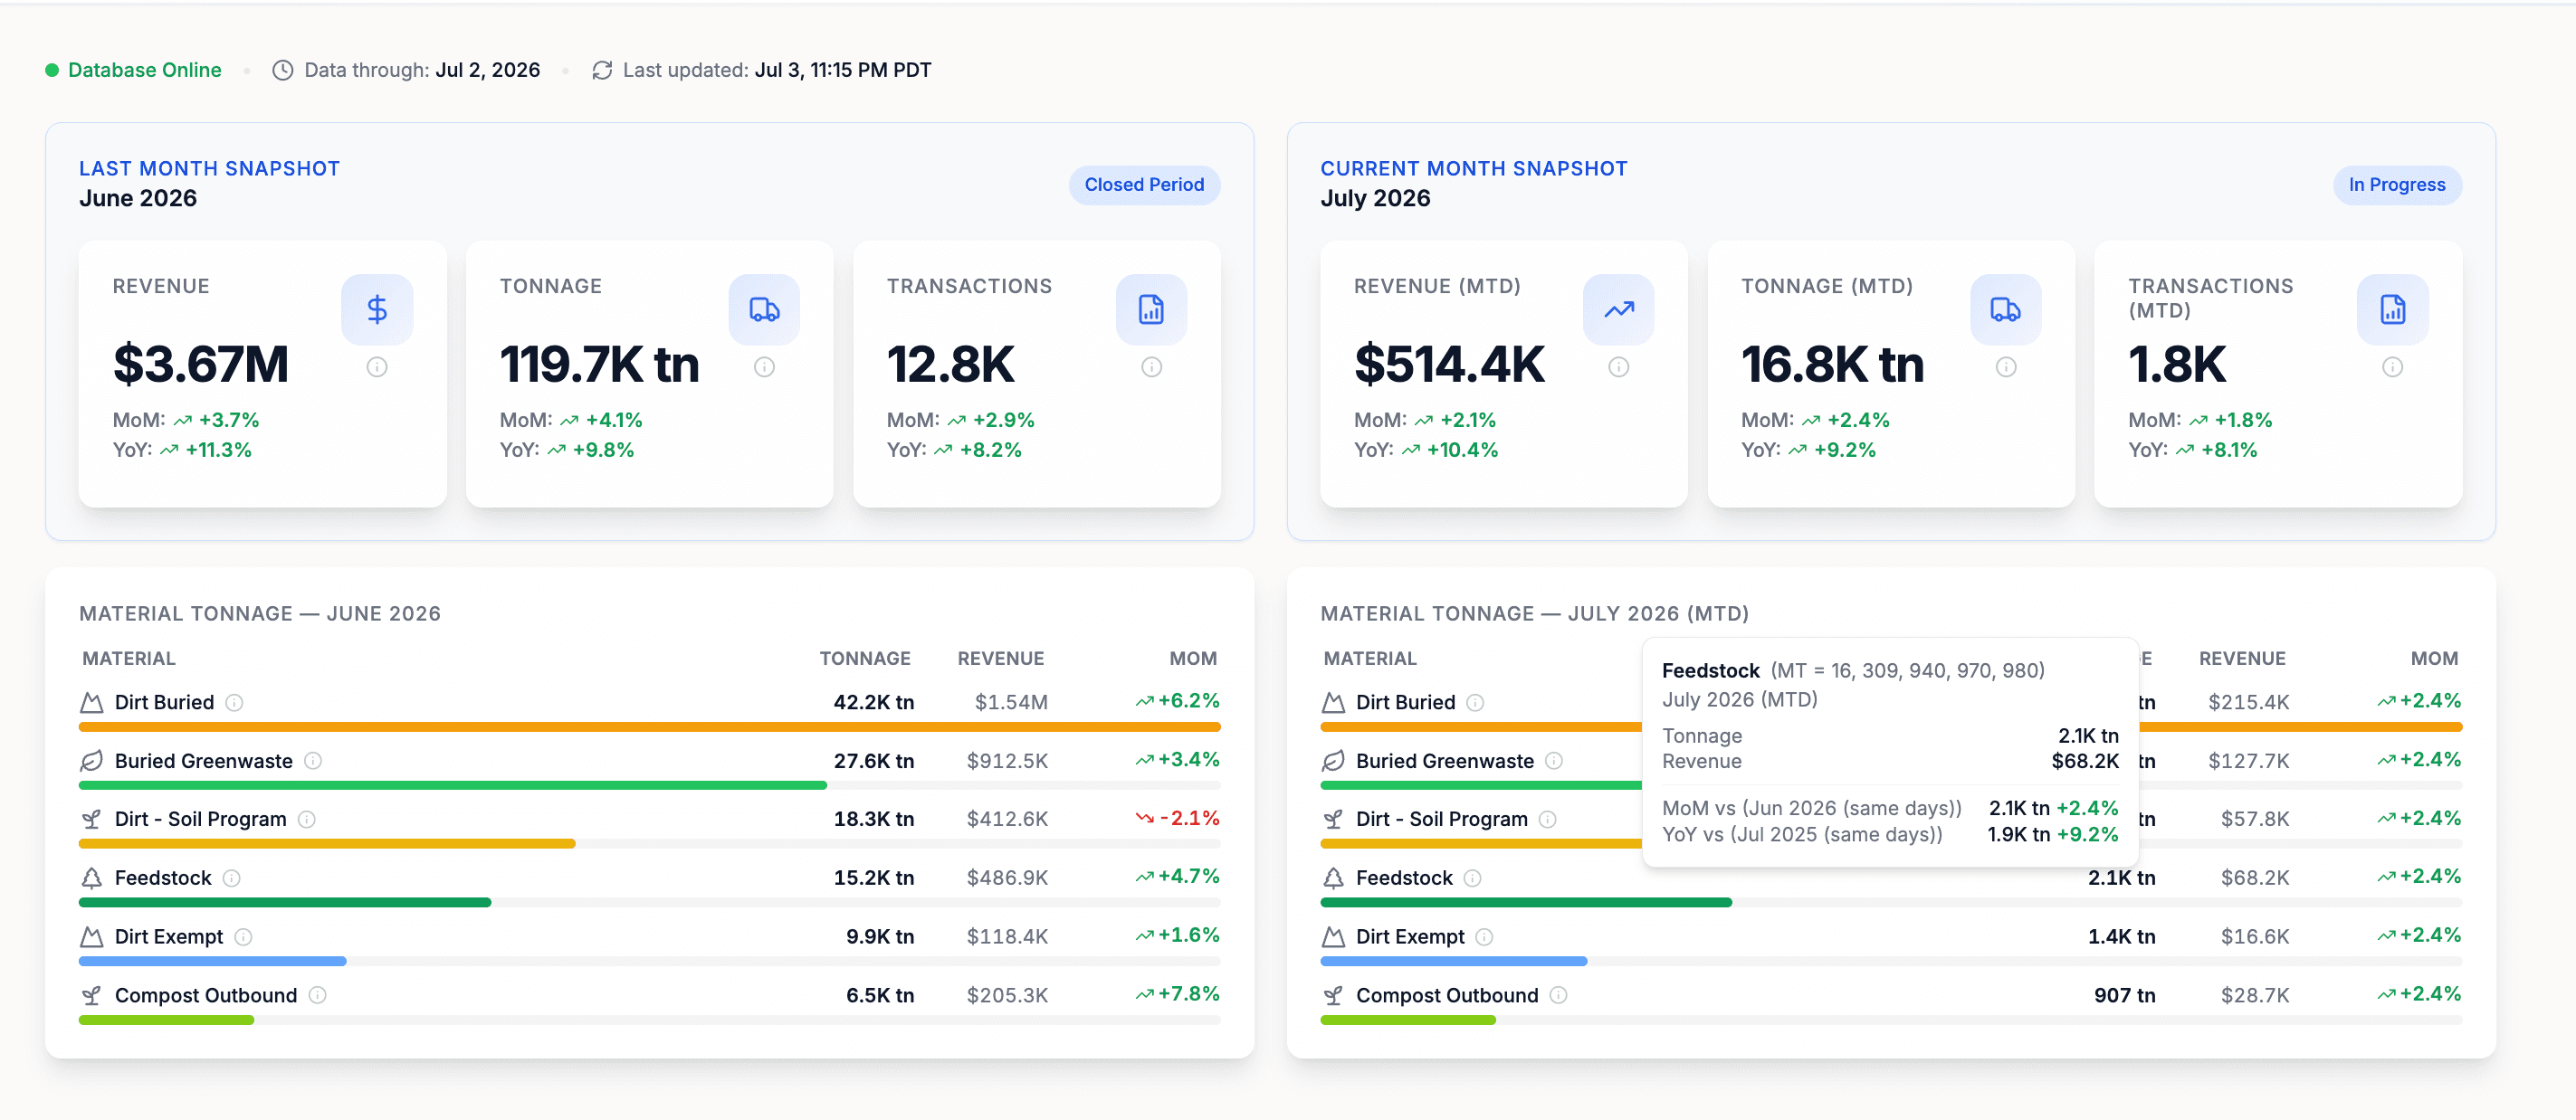Click the Database Online status indicator
Image resolution: width=2576 pixels, height=1120 pixels.
(x=133, y=70)
